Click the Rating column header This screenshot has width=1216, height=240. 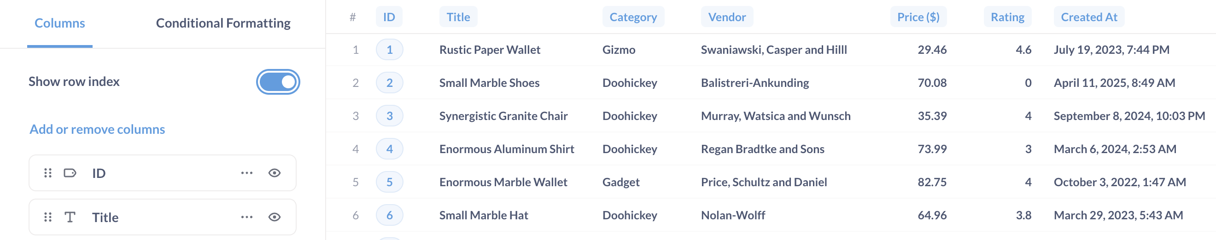tap(1007, 17)
